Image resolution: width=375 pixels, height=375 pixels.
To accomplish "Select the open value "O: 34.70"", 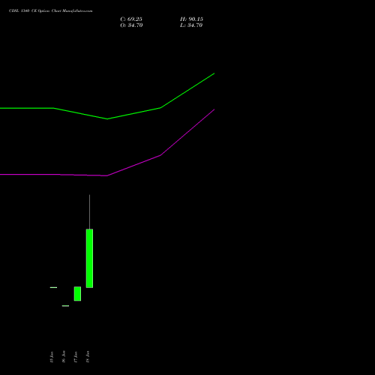I will tap(131, 25).
